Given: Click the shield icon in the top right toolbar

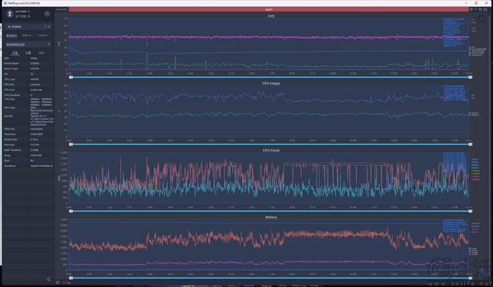Looking at the screenshot, I should [471, 10].
